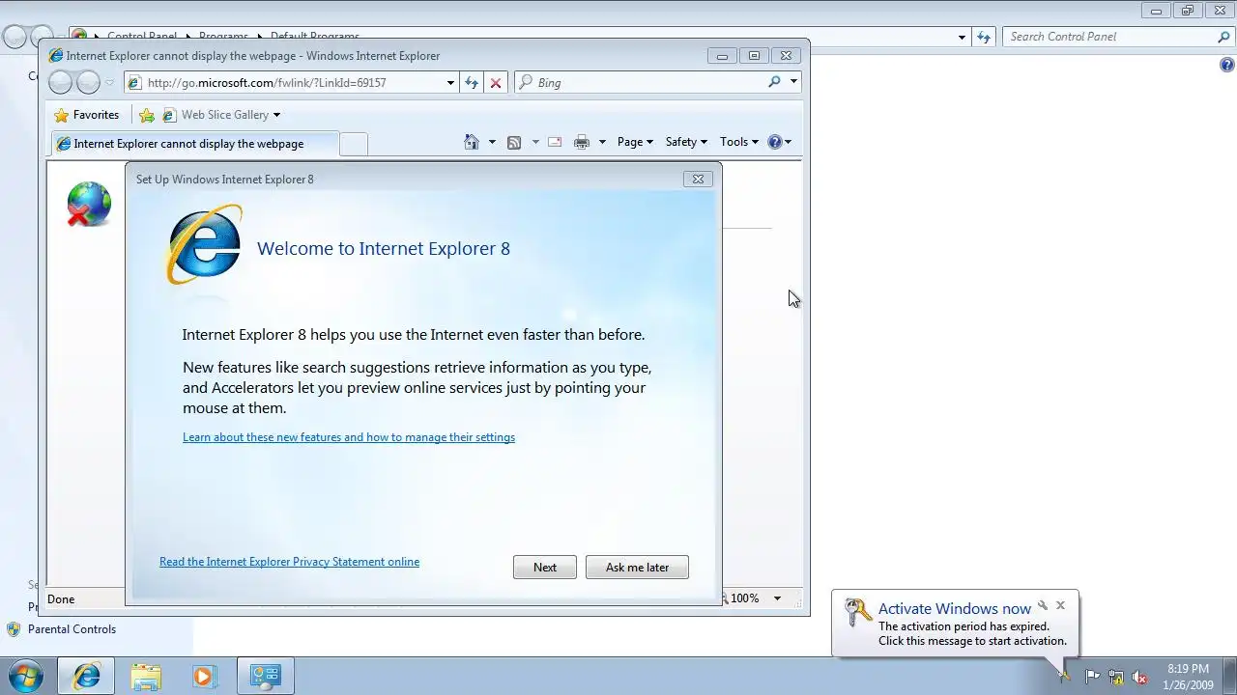Refresh the page with the Refresh icon
Image resolution: width=1237 pixels, height=695 pixels.
click(x=472, y=83)
